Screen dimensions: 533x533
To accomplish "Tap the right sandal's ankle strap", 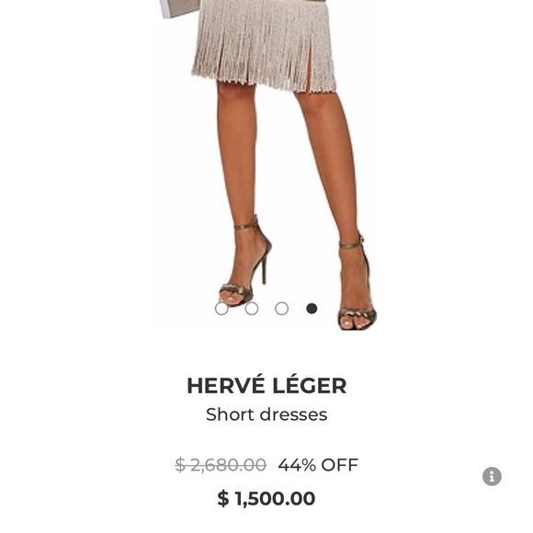I will 351,245.
